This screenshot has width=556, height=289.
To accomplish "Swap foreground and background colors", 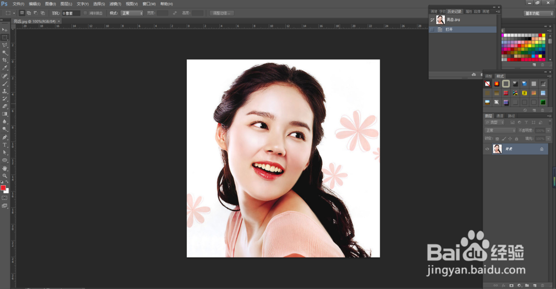I will tap(7, 182).
